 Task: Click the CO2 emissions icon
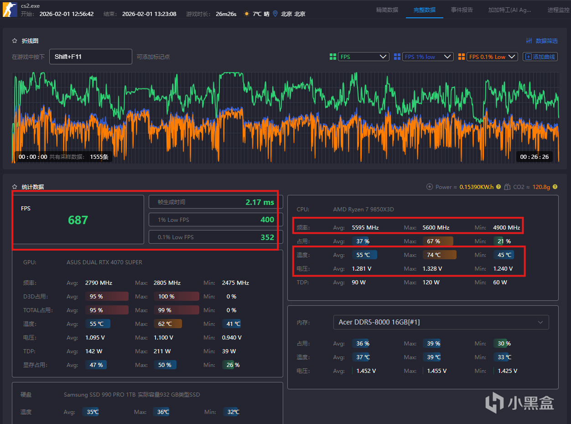(507, 187)
